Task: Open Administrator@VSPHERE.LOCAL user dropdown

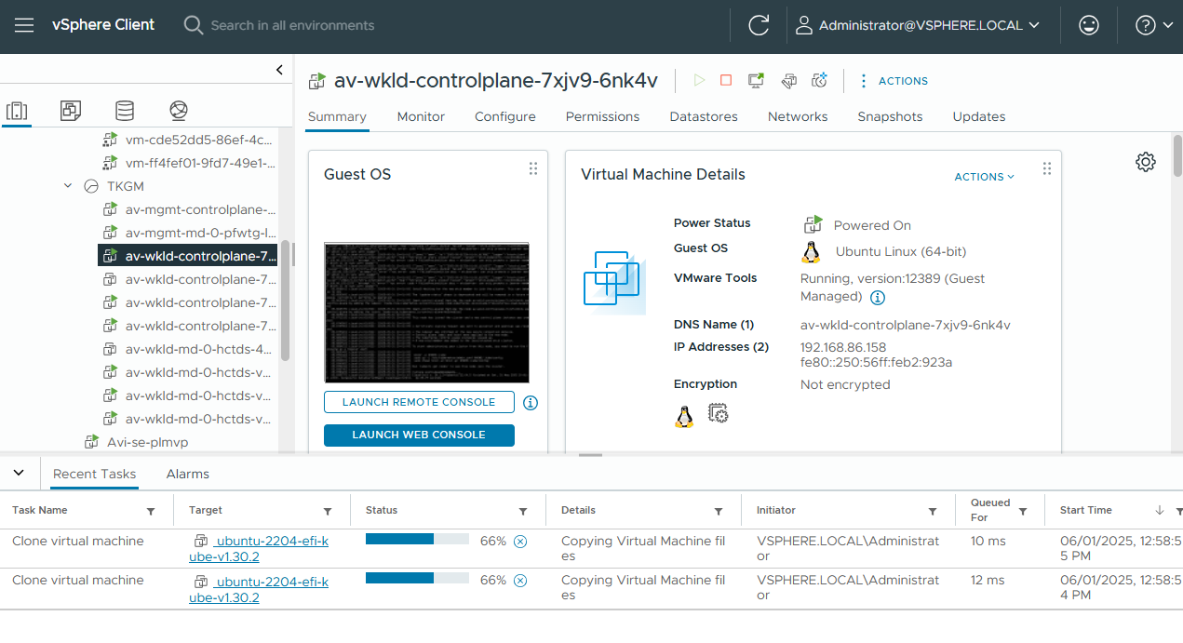Action: [918, 26]
